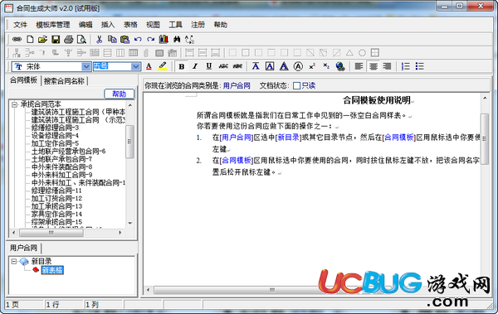Screen dimensions: 498x314
Task: Click the Underline formatting icon
Action: tap(208, 66)
